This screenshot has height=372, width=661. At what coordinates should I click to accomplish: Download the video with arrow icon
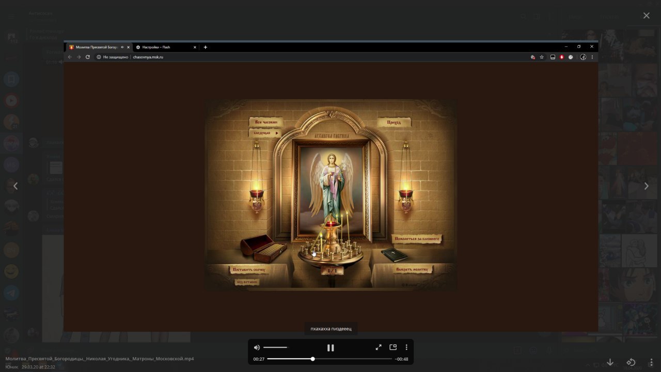coord(610,362)
